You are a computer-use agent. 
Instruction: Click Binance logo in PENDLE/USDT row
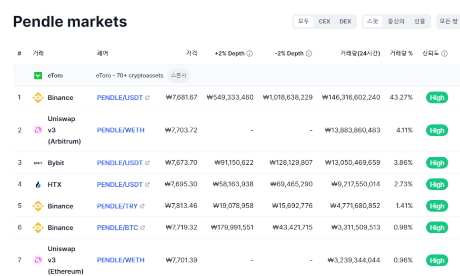(38, 97)
